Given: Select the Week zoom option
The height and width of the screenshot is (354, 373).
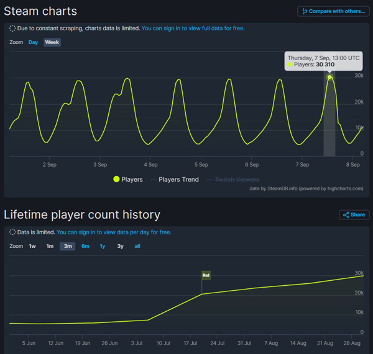Looking at the screenshot, I should coord(52,42).
